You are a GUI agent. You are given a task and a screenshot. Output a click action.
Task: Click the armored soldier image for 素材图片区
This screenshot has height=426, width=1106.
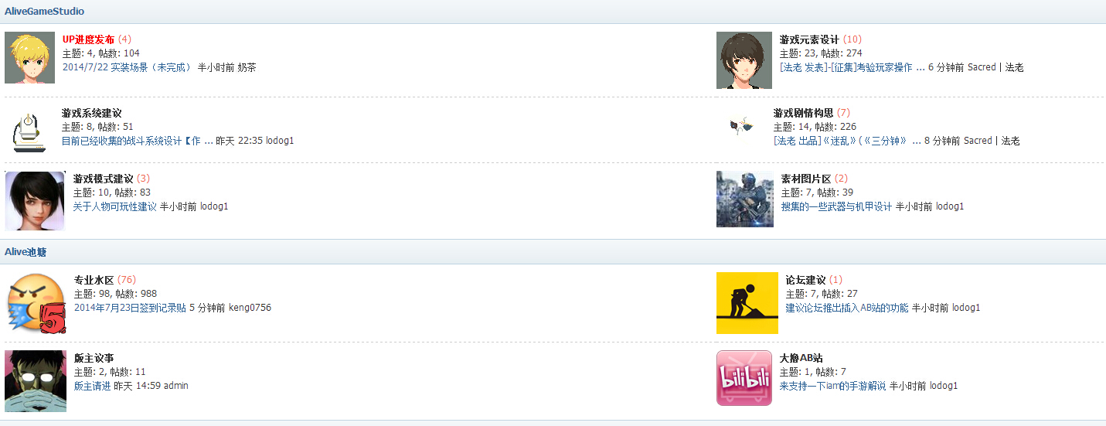(745, 199)
